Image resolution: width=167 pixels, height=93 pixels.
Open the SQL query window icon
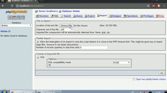pos(14,18)
